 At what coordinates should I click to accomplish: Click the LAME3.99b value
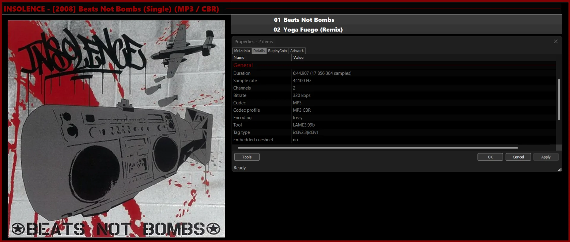(304, 125)
